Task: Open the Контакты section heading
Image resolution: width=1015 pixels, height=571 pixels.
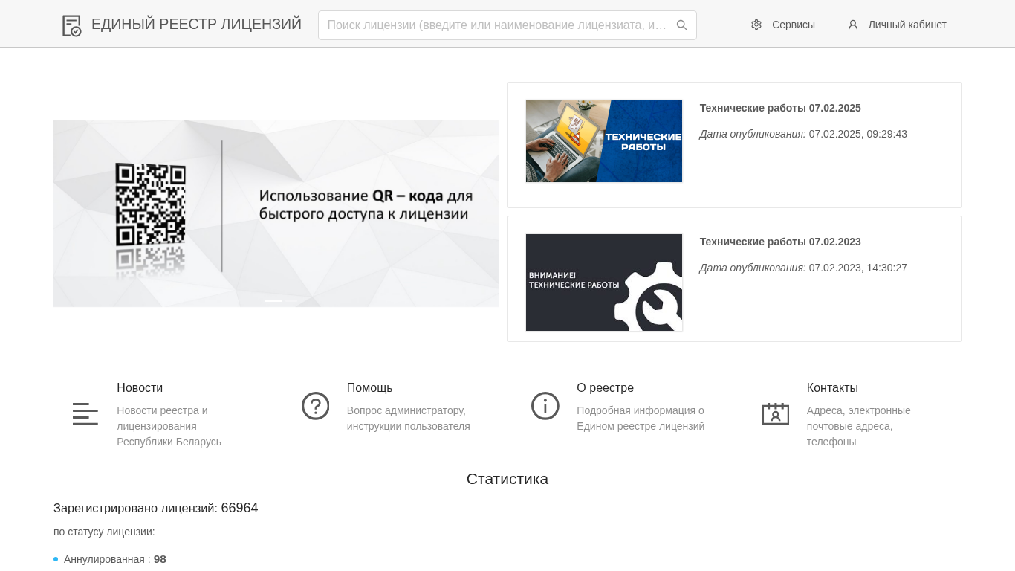Action: (832, 388)
